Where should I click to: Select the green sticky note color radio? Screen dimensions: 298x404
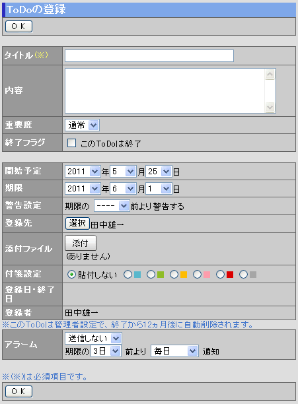click(151, 275)
